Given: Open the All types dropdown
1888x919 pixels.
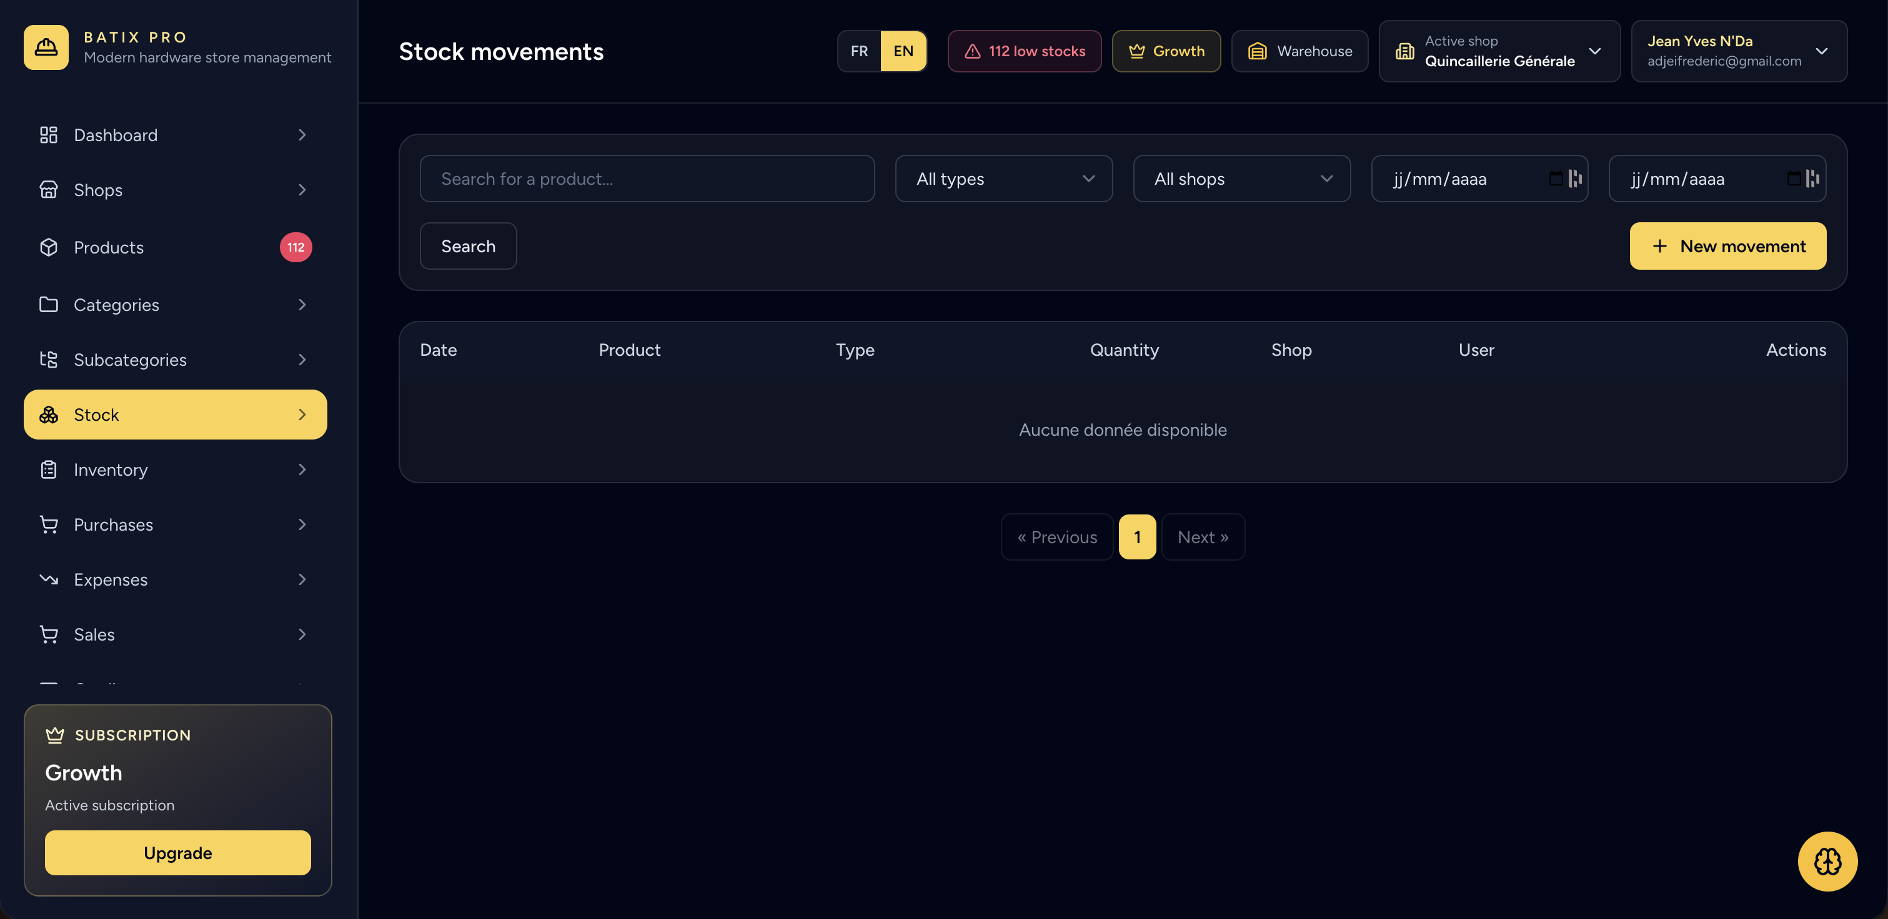Looking at the screenshot, I should click(x=1003, y=179).
